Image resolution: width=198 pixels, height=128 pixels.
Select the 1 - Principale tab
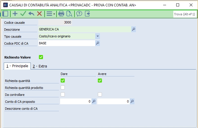pyautogui.click(x=17, y=66)
